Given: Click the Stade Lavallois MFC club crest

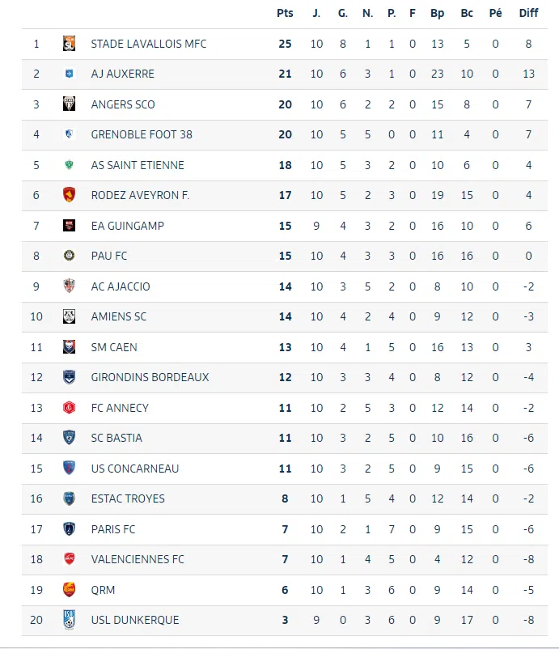Looking at the screenshot, I should (70, 44).
